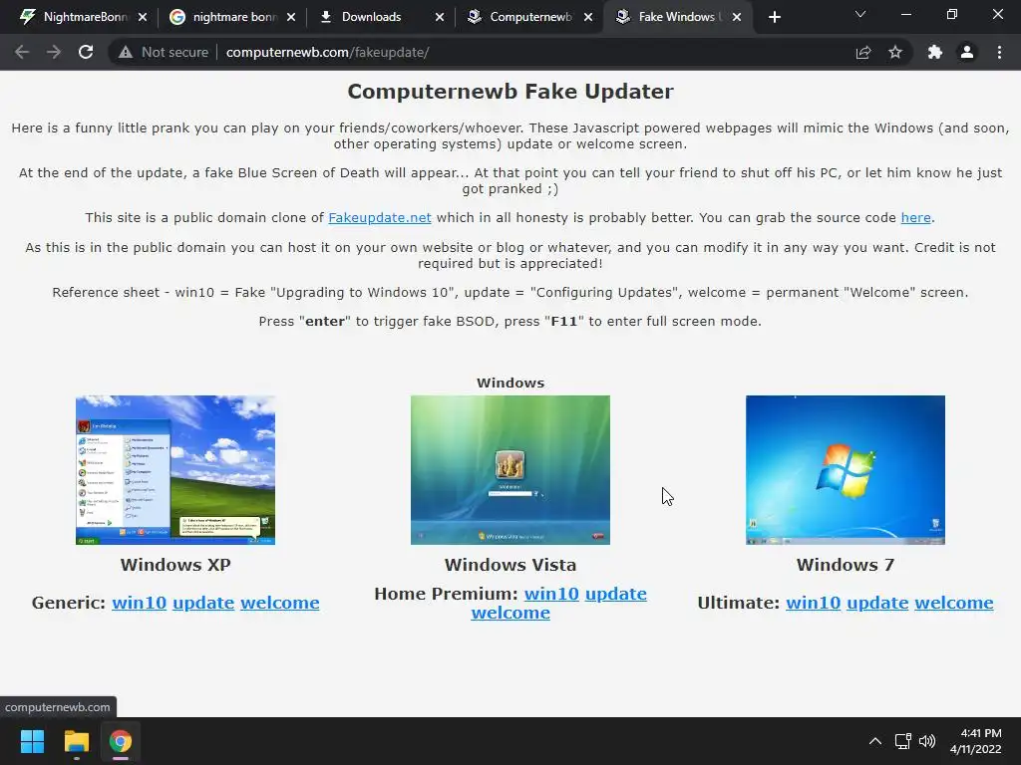Open Windows 7 Ultimate win10 link
Image resolution: width=1021 pixels, height=765 pixels.
[814, 603]
